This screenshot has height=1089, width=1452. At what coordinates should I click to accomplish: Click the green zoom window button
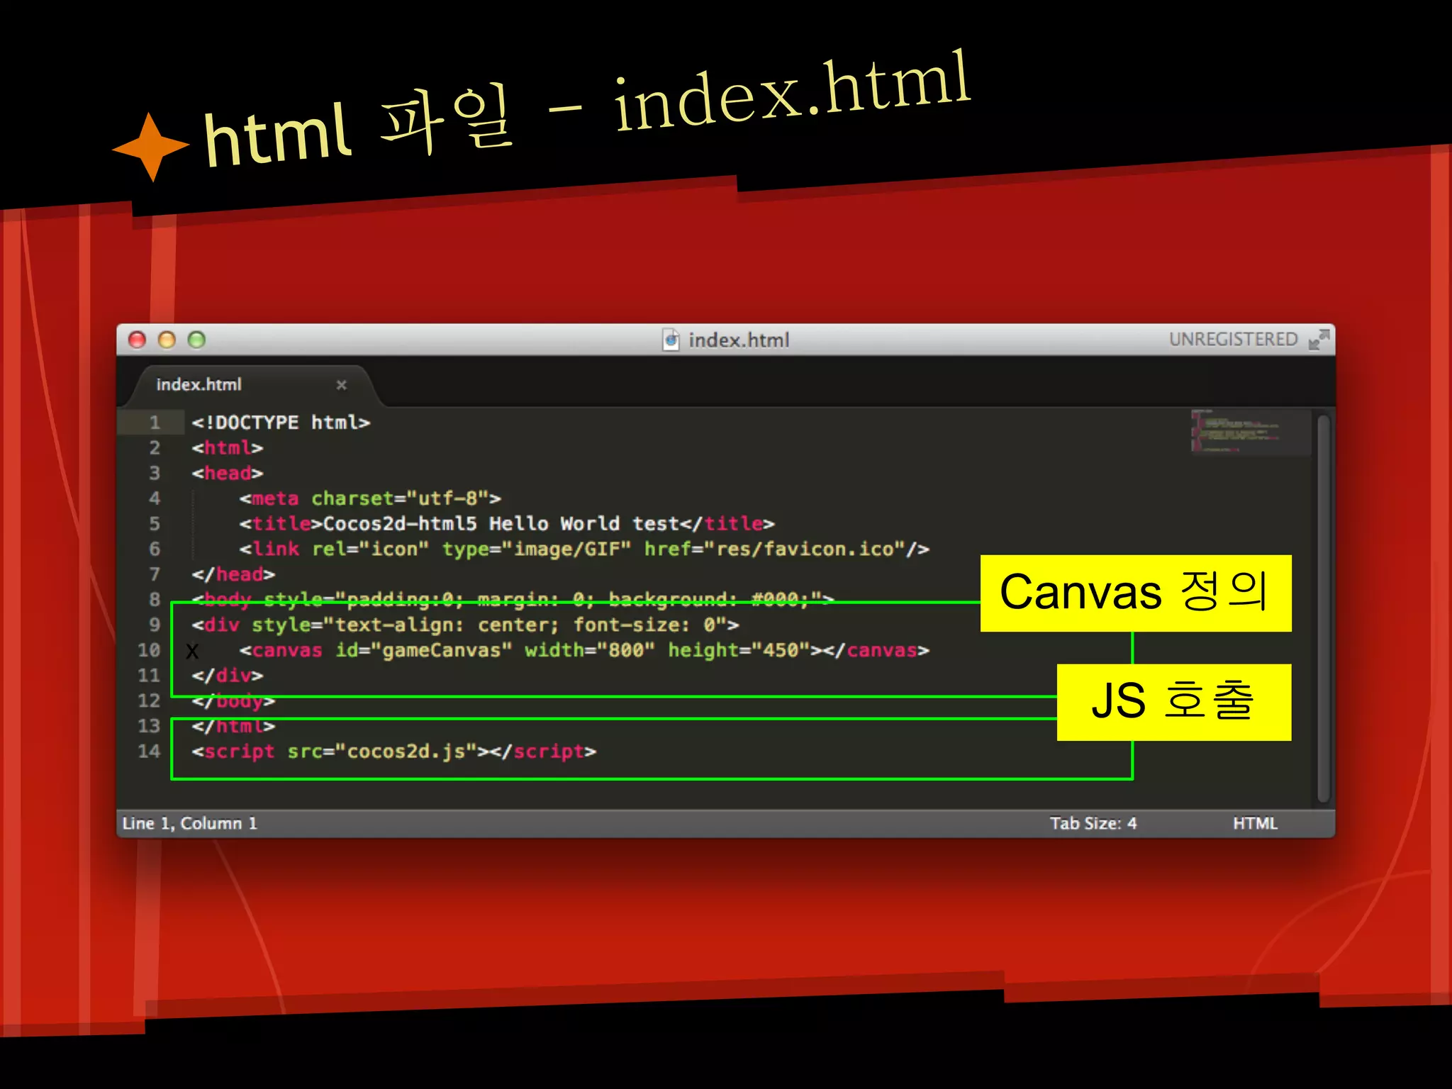coord(196,340)
